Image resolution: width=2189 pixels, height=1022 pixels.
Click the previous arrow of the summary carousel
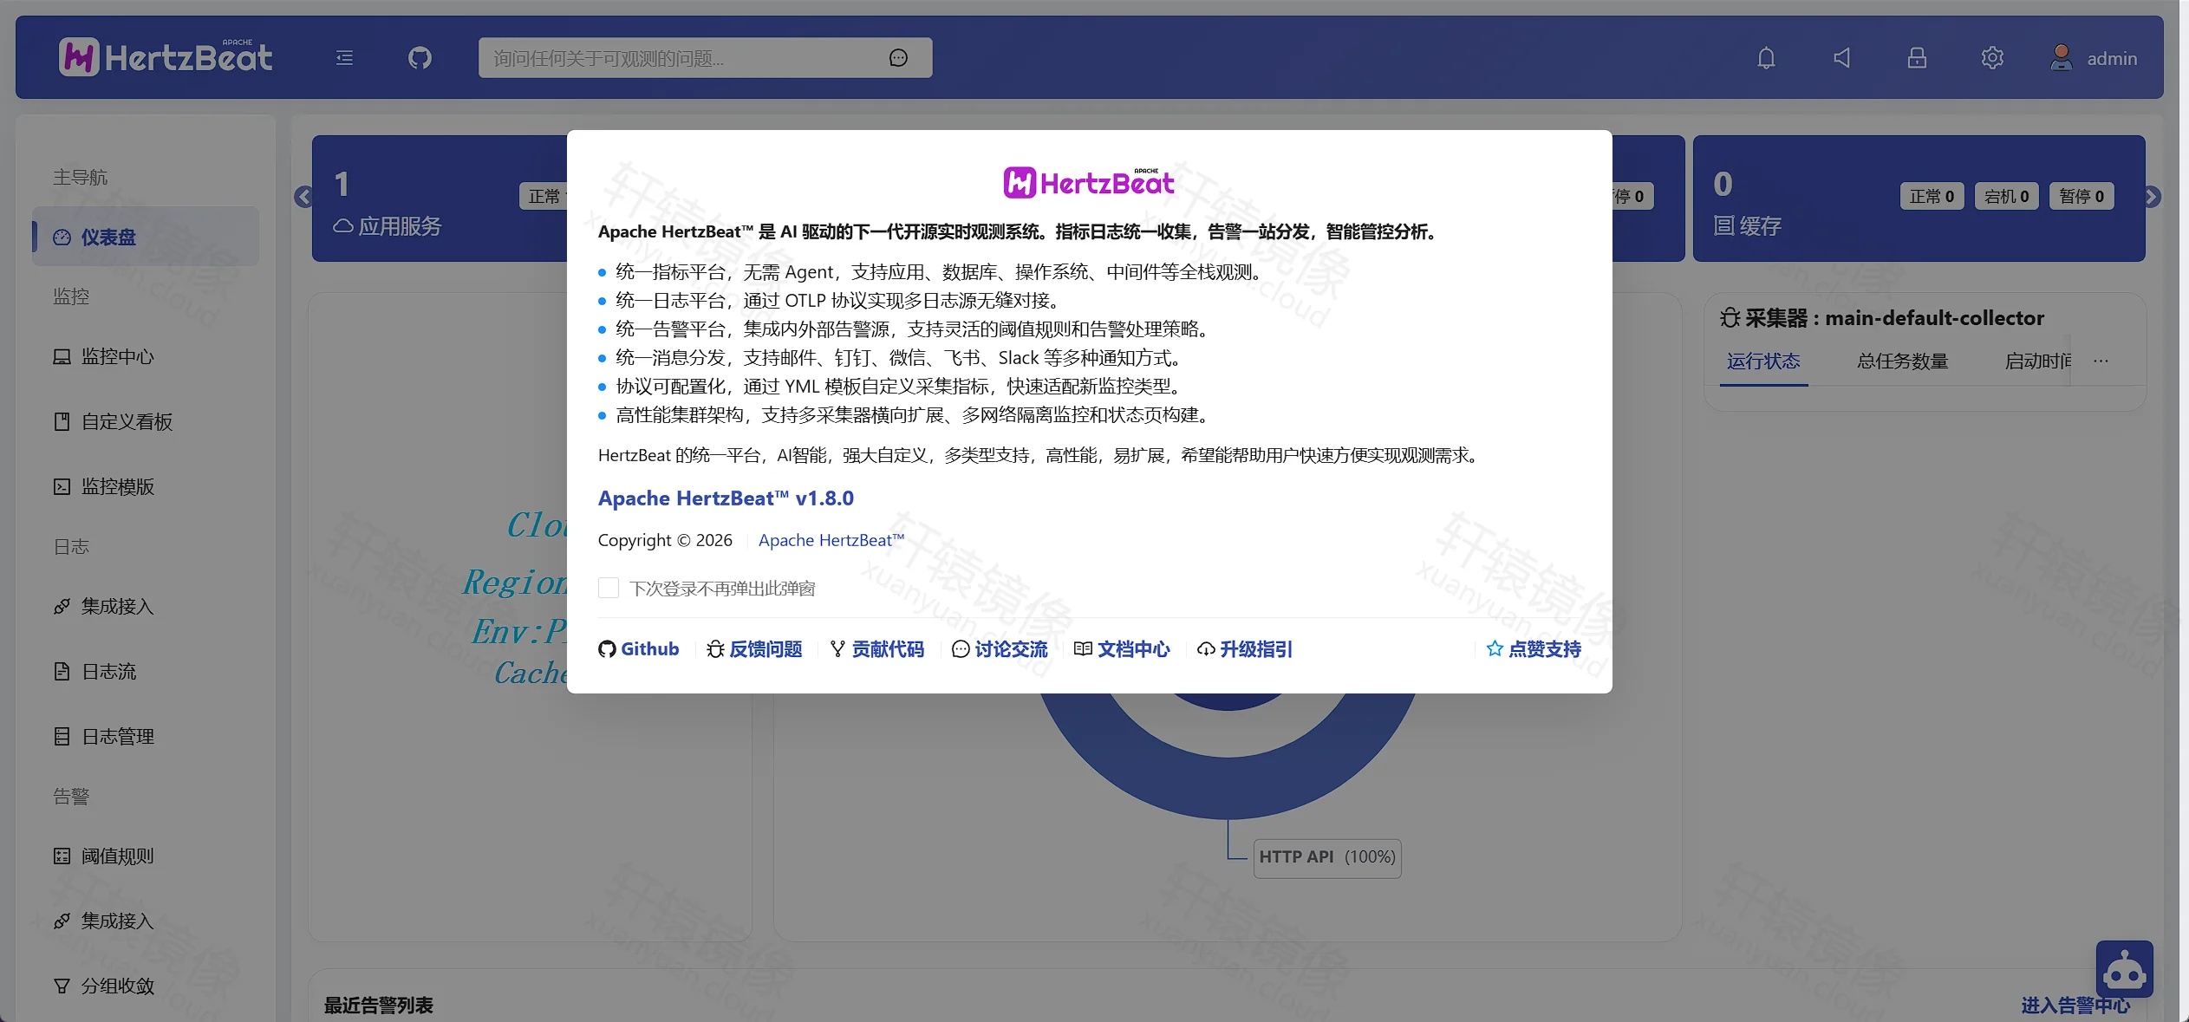[x=303, y=197]
